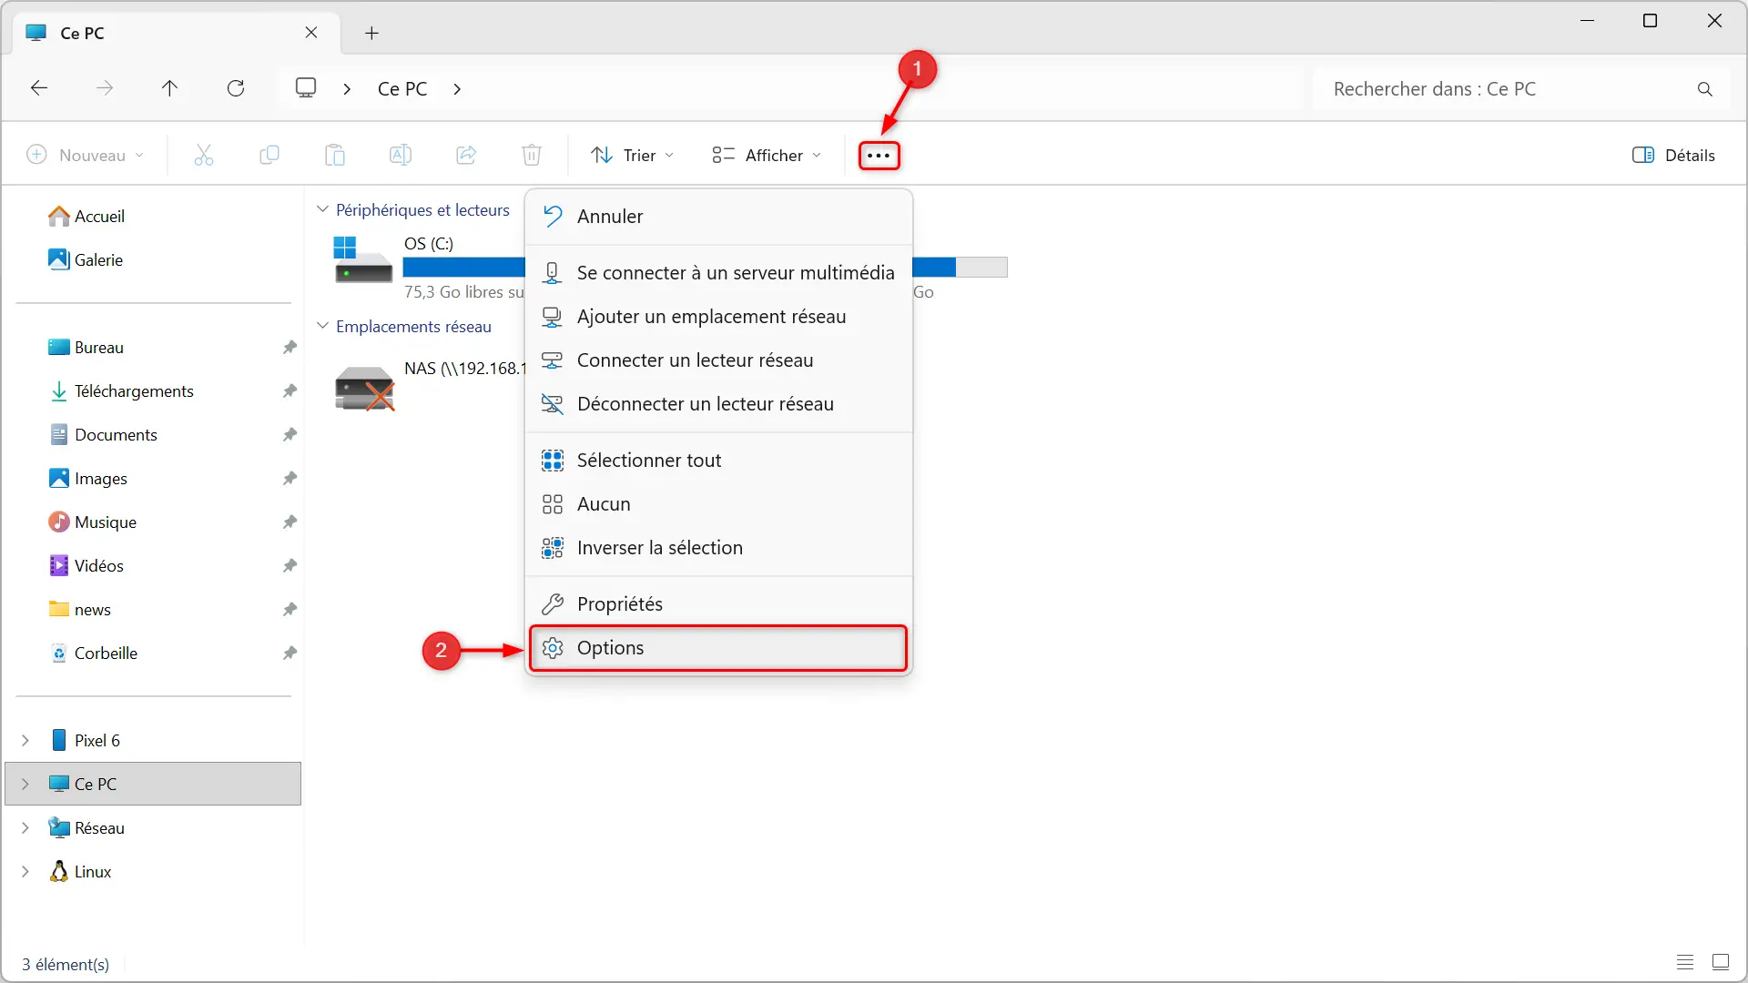
Task: Click the Paste clipboard icon
Action: click(x=335, y=155)
